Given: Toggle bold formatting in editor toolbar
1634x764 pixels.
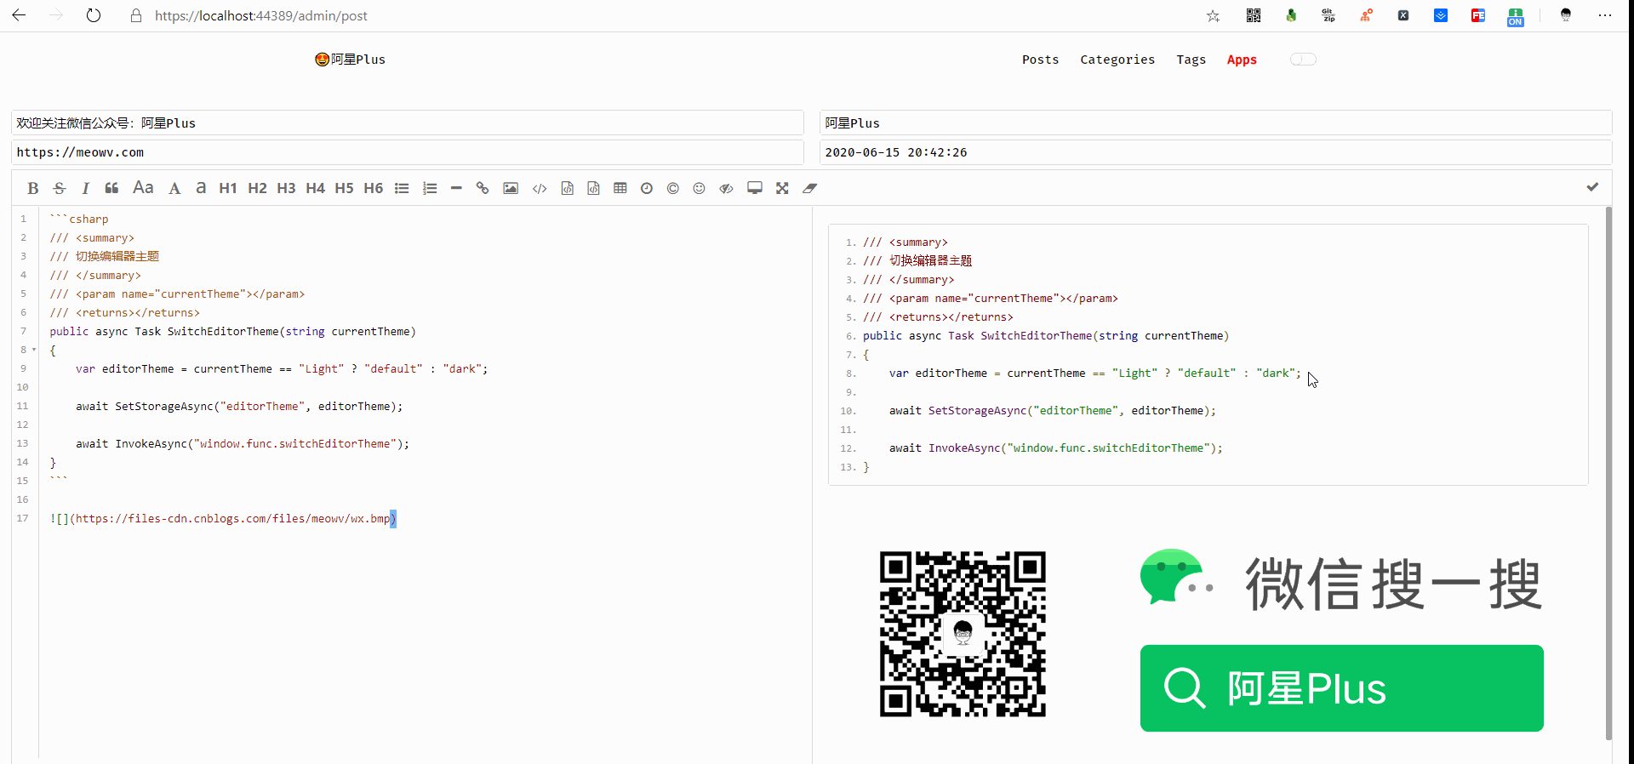Looking at the screenshot, I should tap(33, 188).
